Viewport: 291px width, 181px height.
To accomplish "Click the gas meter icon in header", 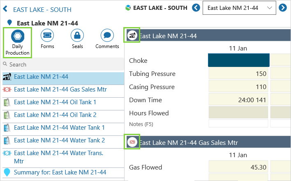I will pos(132,142).
